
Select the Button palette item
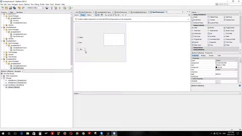tap(211, 28)
